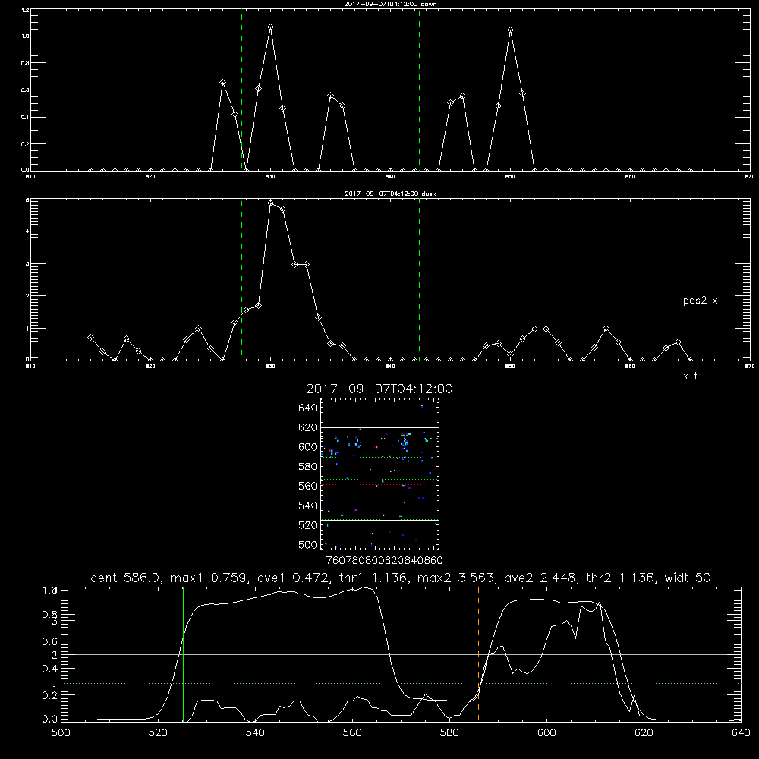The image size is (759, 759).
Task: Click the 'ave2 2.448' value in the stats line
Action: pyautogui.click(x=541, y=578)
